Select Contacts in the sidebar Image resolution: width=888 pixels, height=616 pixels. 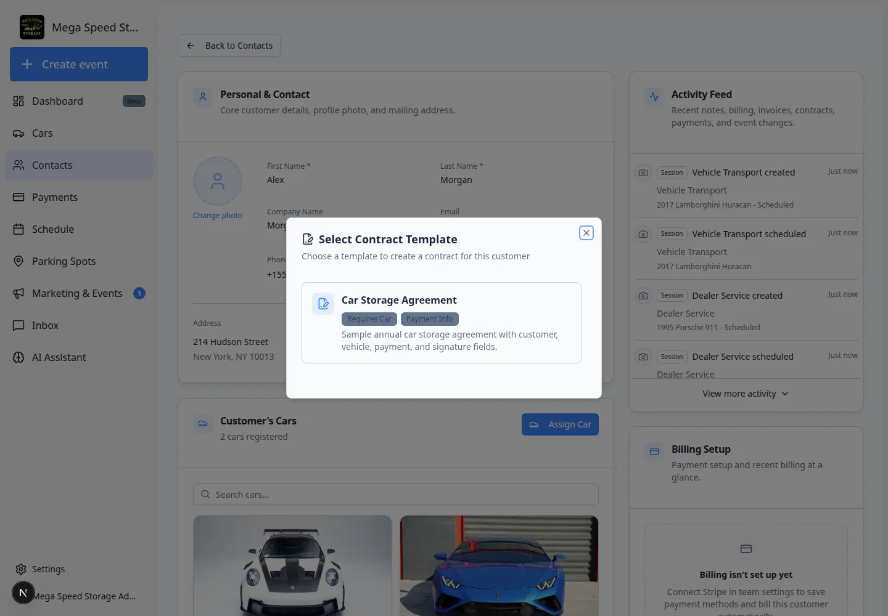[79, 165]
